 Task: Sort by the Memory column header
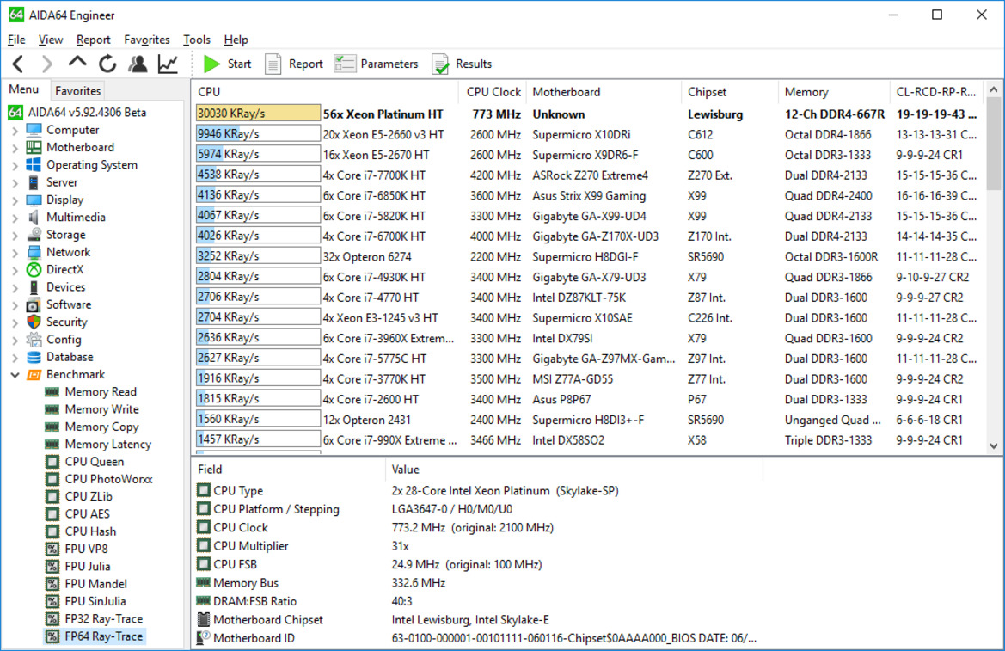coord(834,92)
